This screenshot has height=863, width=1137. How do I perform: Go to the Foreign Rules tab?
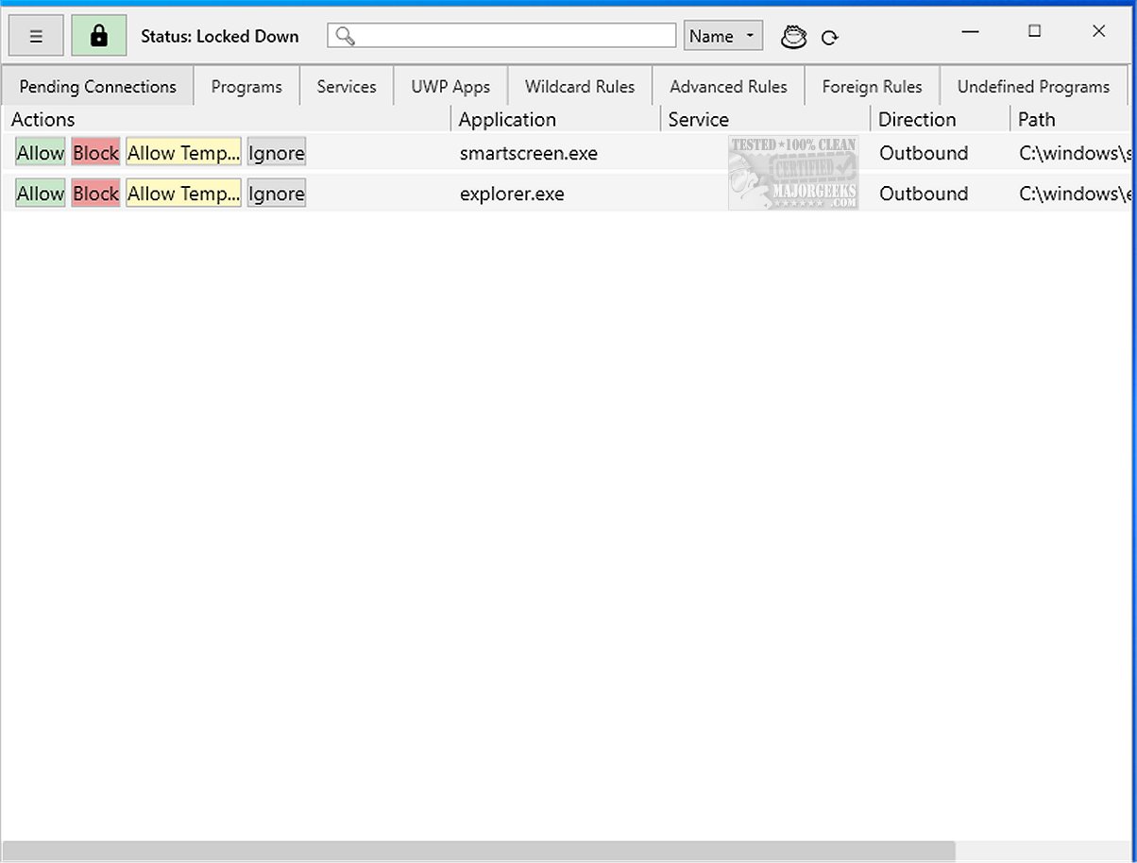click(x=872, y=86)
